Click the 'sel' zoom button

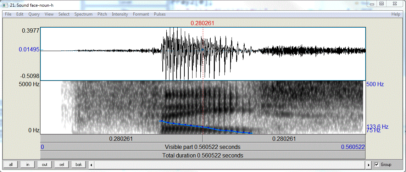62,165
